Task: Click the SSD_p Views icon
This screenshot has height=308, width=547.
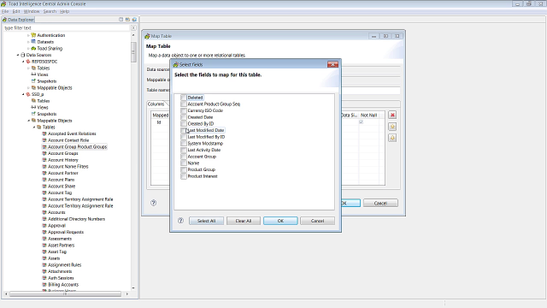Action: [33, 107]
